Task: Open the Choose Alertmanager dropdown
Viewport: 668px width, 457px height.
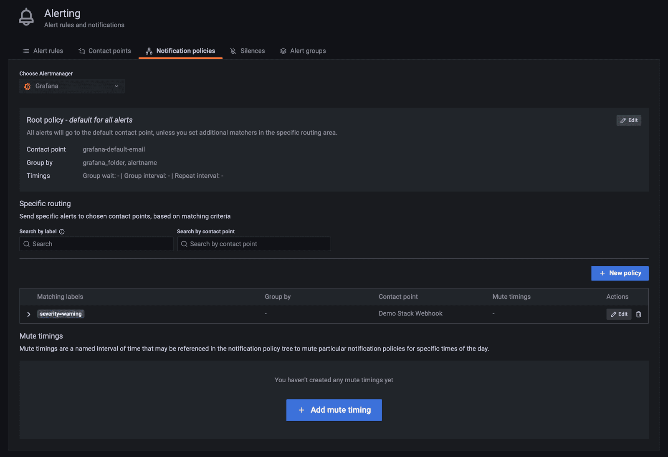Action: (72, 86)
